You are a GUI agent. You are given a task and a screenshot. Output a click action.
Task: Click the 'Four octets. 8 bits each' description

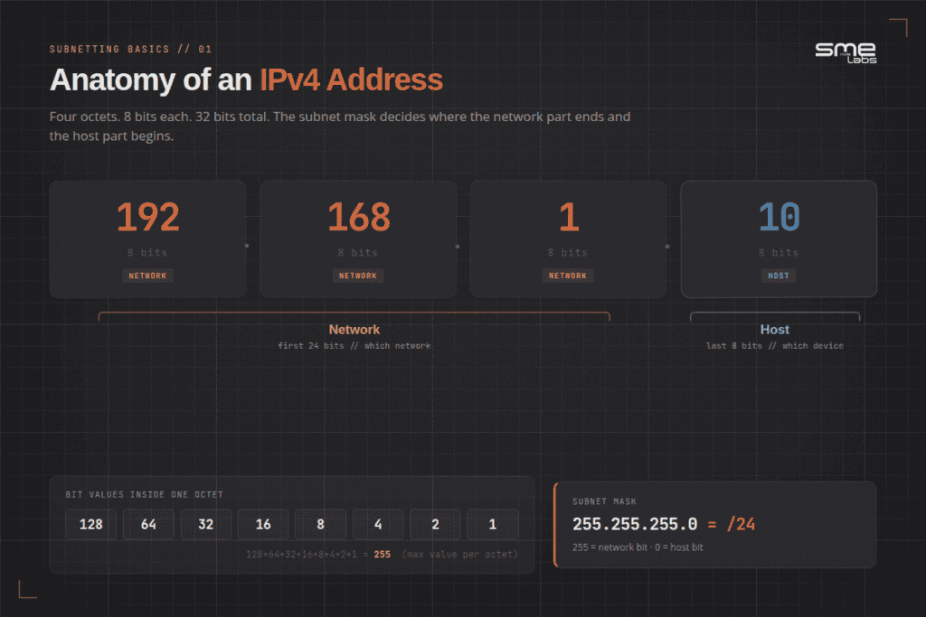(340, 126)
